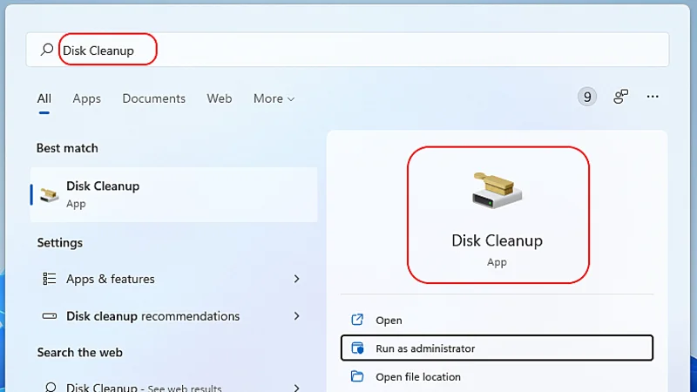This screenshot has width=697, height=392.
Task: Click the Apps & features list icon
Action: pyautogui.click(x=49, y=279)
